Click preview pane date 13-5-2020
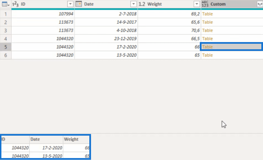The width and height of the screenshot is (263, 160). [x=46, y=156]
